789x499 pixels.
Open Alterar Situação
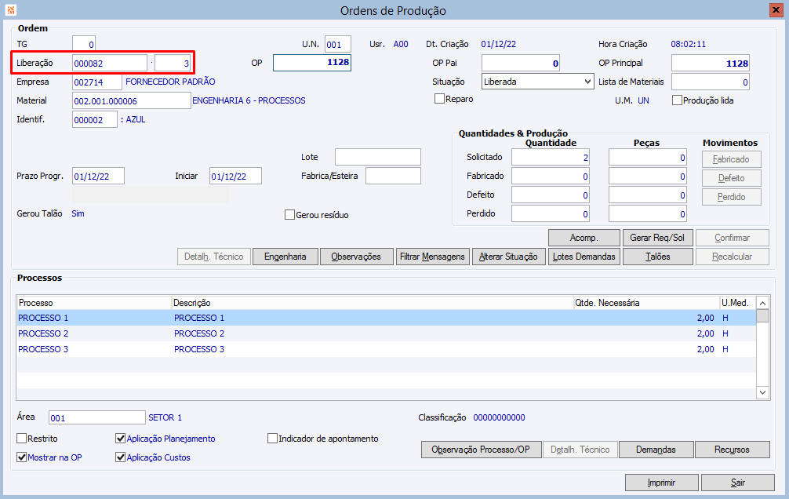click(508, 257)
